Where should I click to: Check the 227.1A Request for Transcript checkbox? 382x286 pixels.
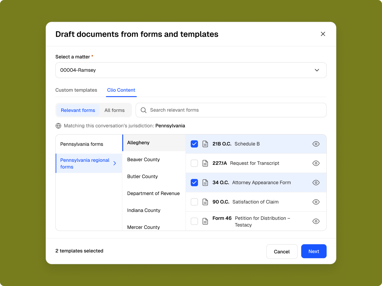coord(194,163)
